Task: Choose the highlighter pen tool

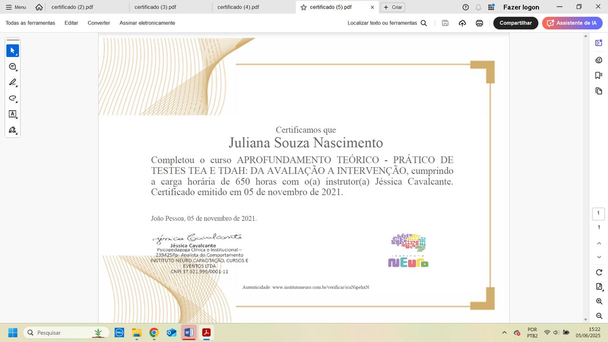Action: point(12,83)
